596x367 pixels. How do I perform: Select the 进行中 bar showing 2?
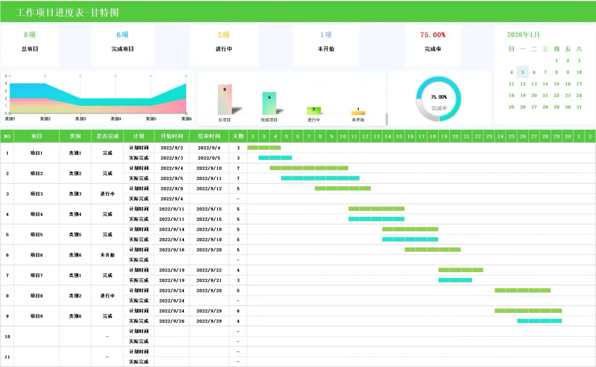313,111
